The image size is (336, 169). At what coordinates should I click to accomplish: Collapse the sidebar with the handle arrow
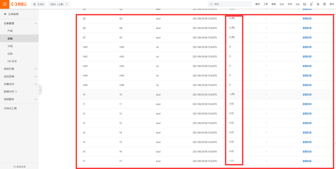click(40, 90)
